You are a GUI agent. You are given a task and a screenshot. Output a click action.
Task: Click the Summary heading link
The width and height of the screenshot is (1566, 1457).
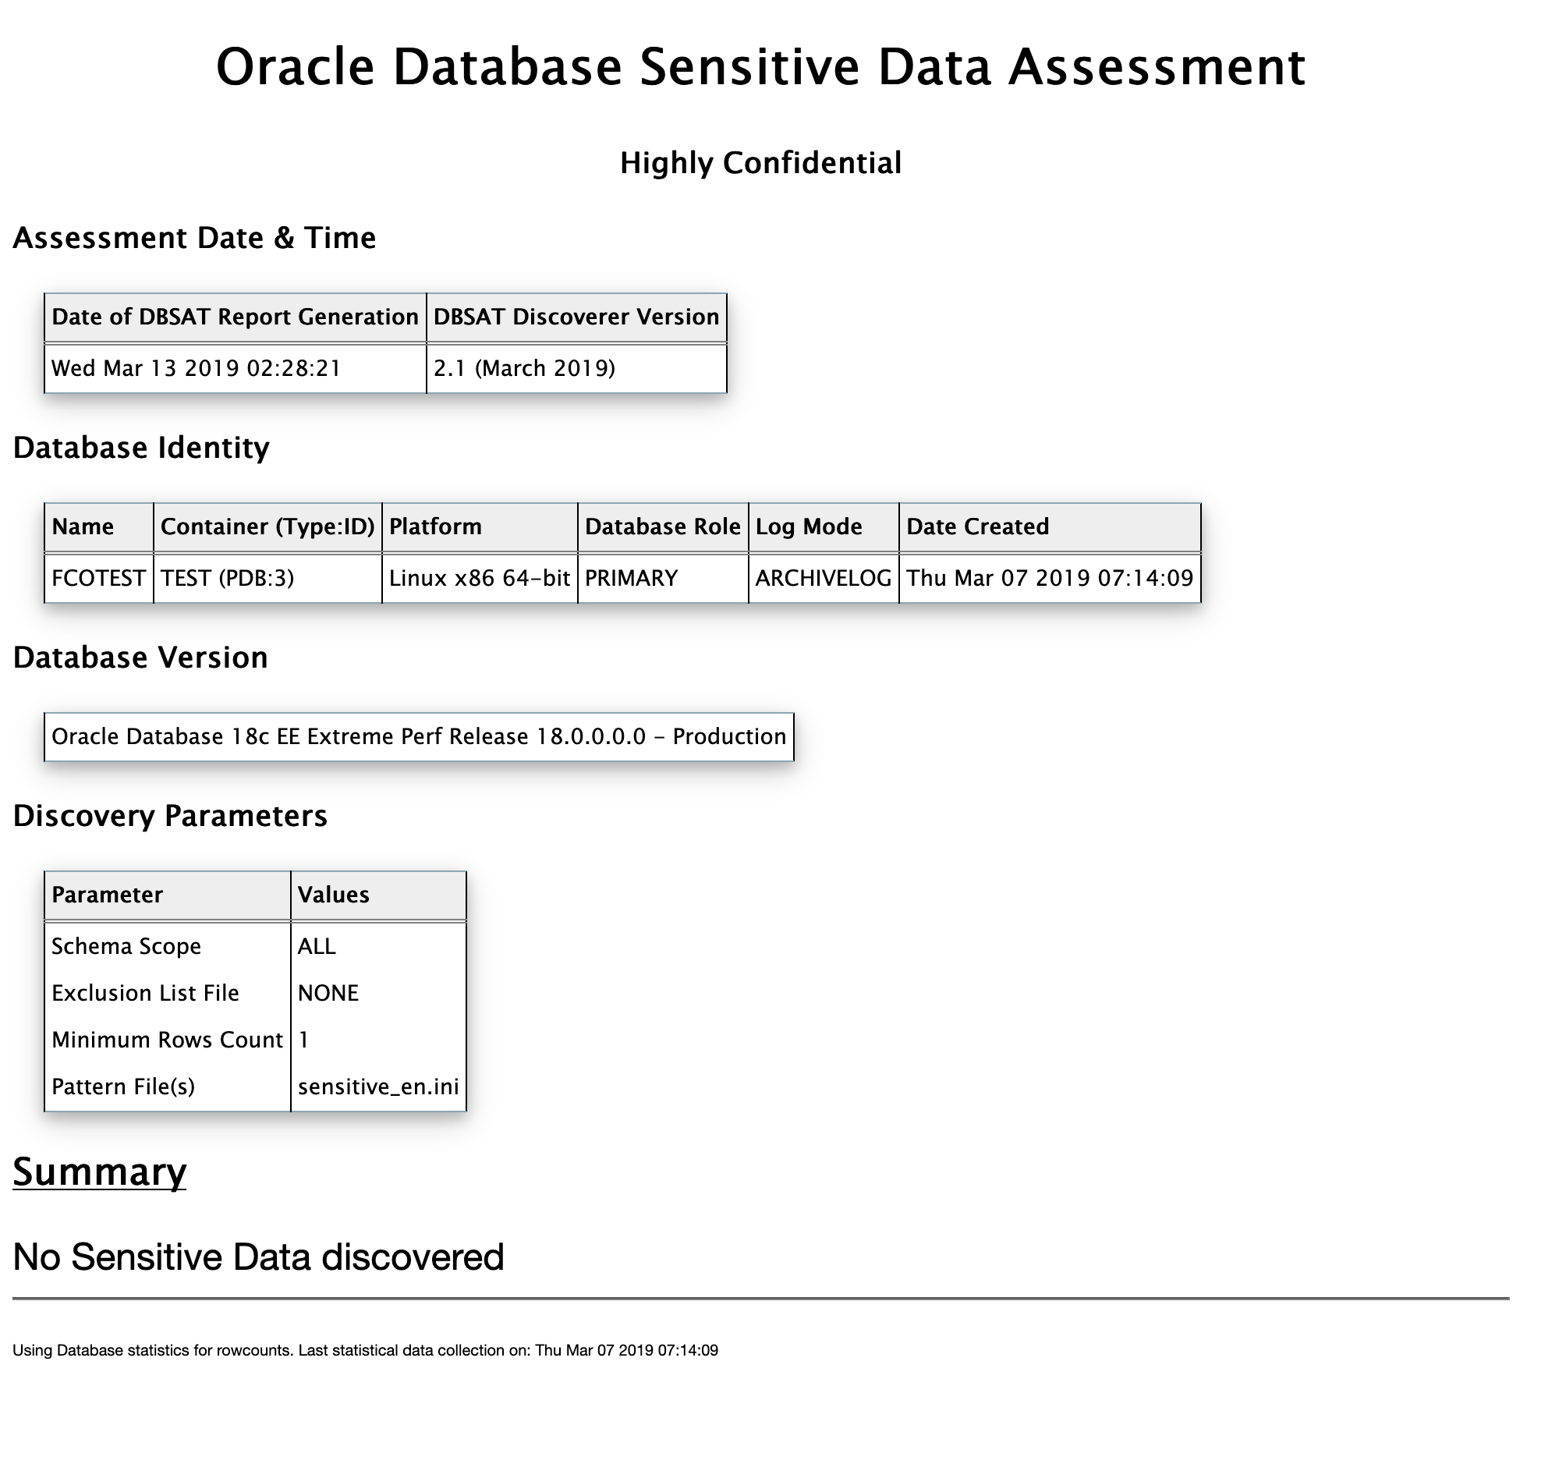[x=99, y=1172]
